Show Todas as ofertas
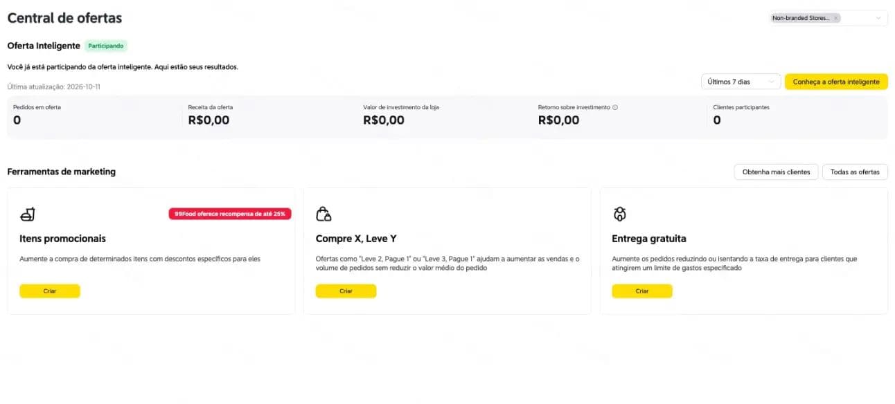Image resolution: width=895 pixels, height=404 pixels. (855, 172)
